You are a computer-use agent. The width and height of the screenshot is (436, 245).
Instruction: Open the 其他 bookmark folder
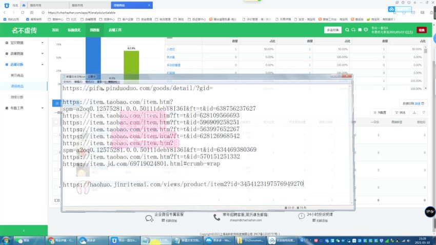point(179,19)
